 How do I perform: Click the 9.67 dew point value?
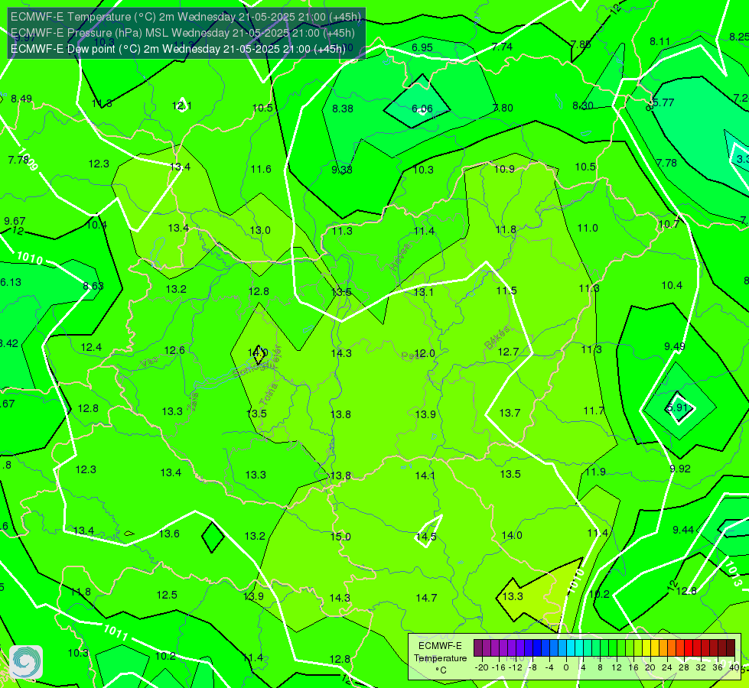pos(15,221)
